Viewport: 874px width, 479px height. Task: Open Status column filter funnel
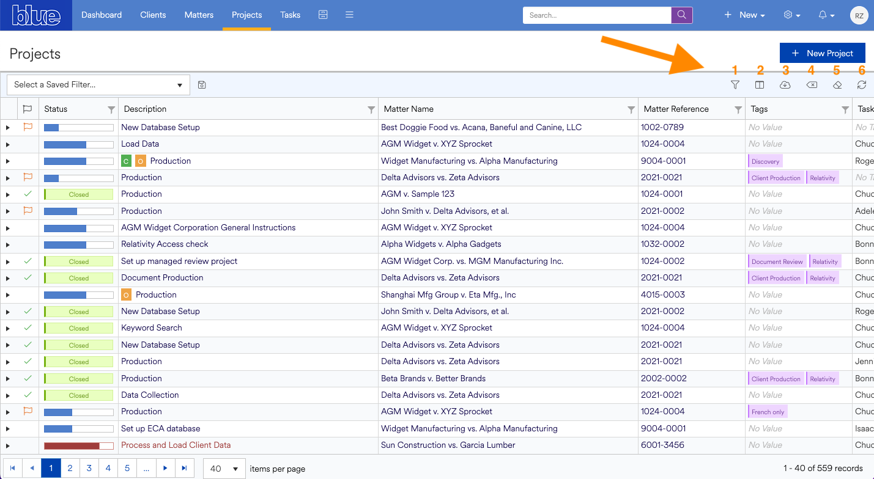coord(111,110)
